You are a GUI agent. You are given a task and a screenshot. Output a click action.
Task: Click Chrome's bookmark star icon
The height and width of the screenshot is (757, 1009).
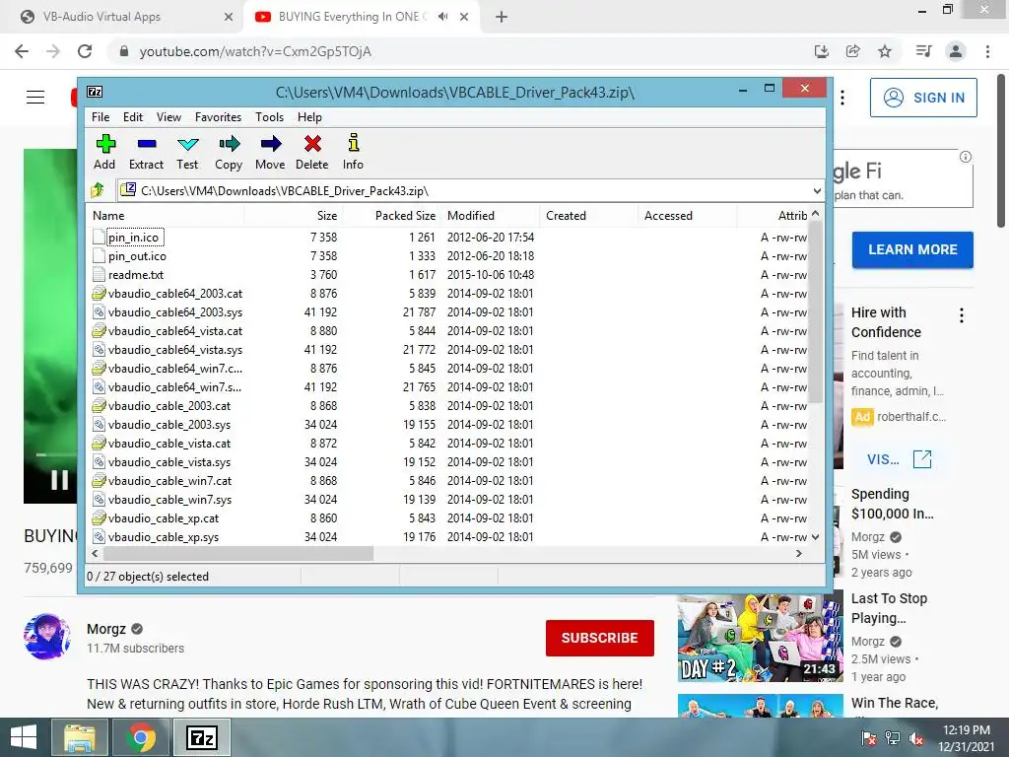885,51
